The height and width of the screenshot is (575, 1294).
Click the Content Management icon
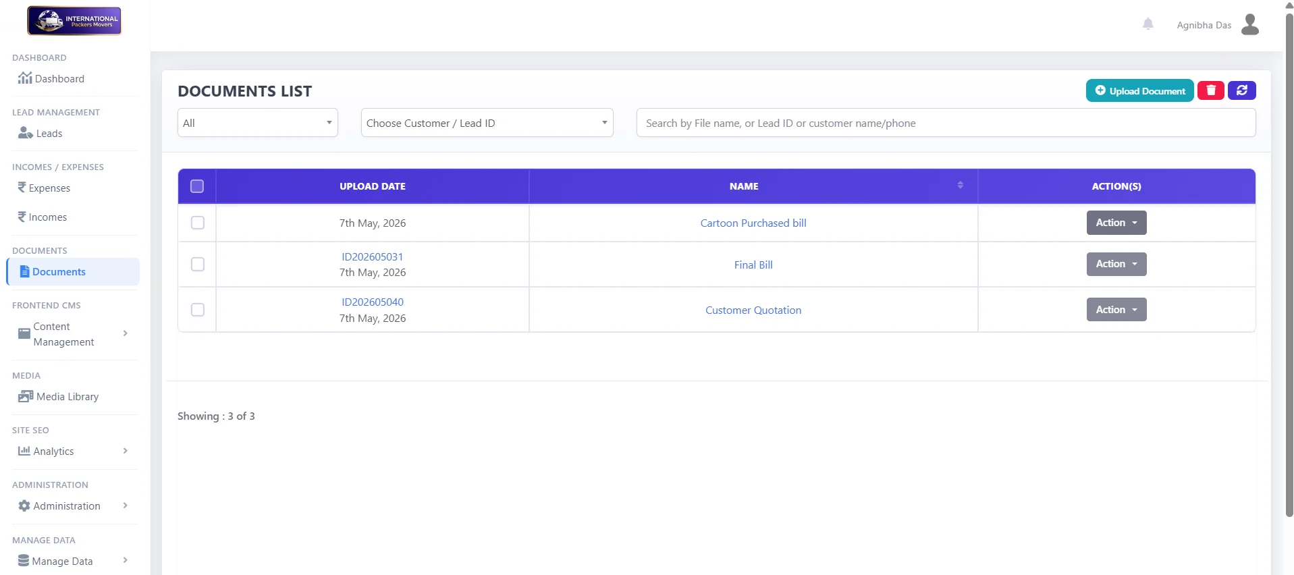click(24, 333)
